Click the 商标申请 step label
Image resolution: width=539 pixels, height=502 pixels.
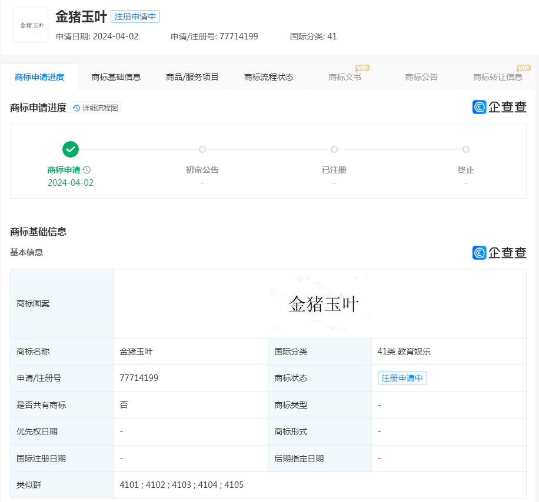coord(64,170)
